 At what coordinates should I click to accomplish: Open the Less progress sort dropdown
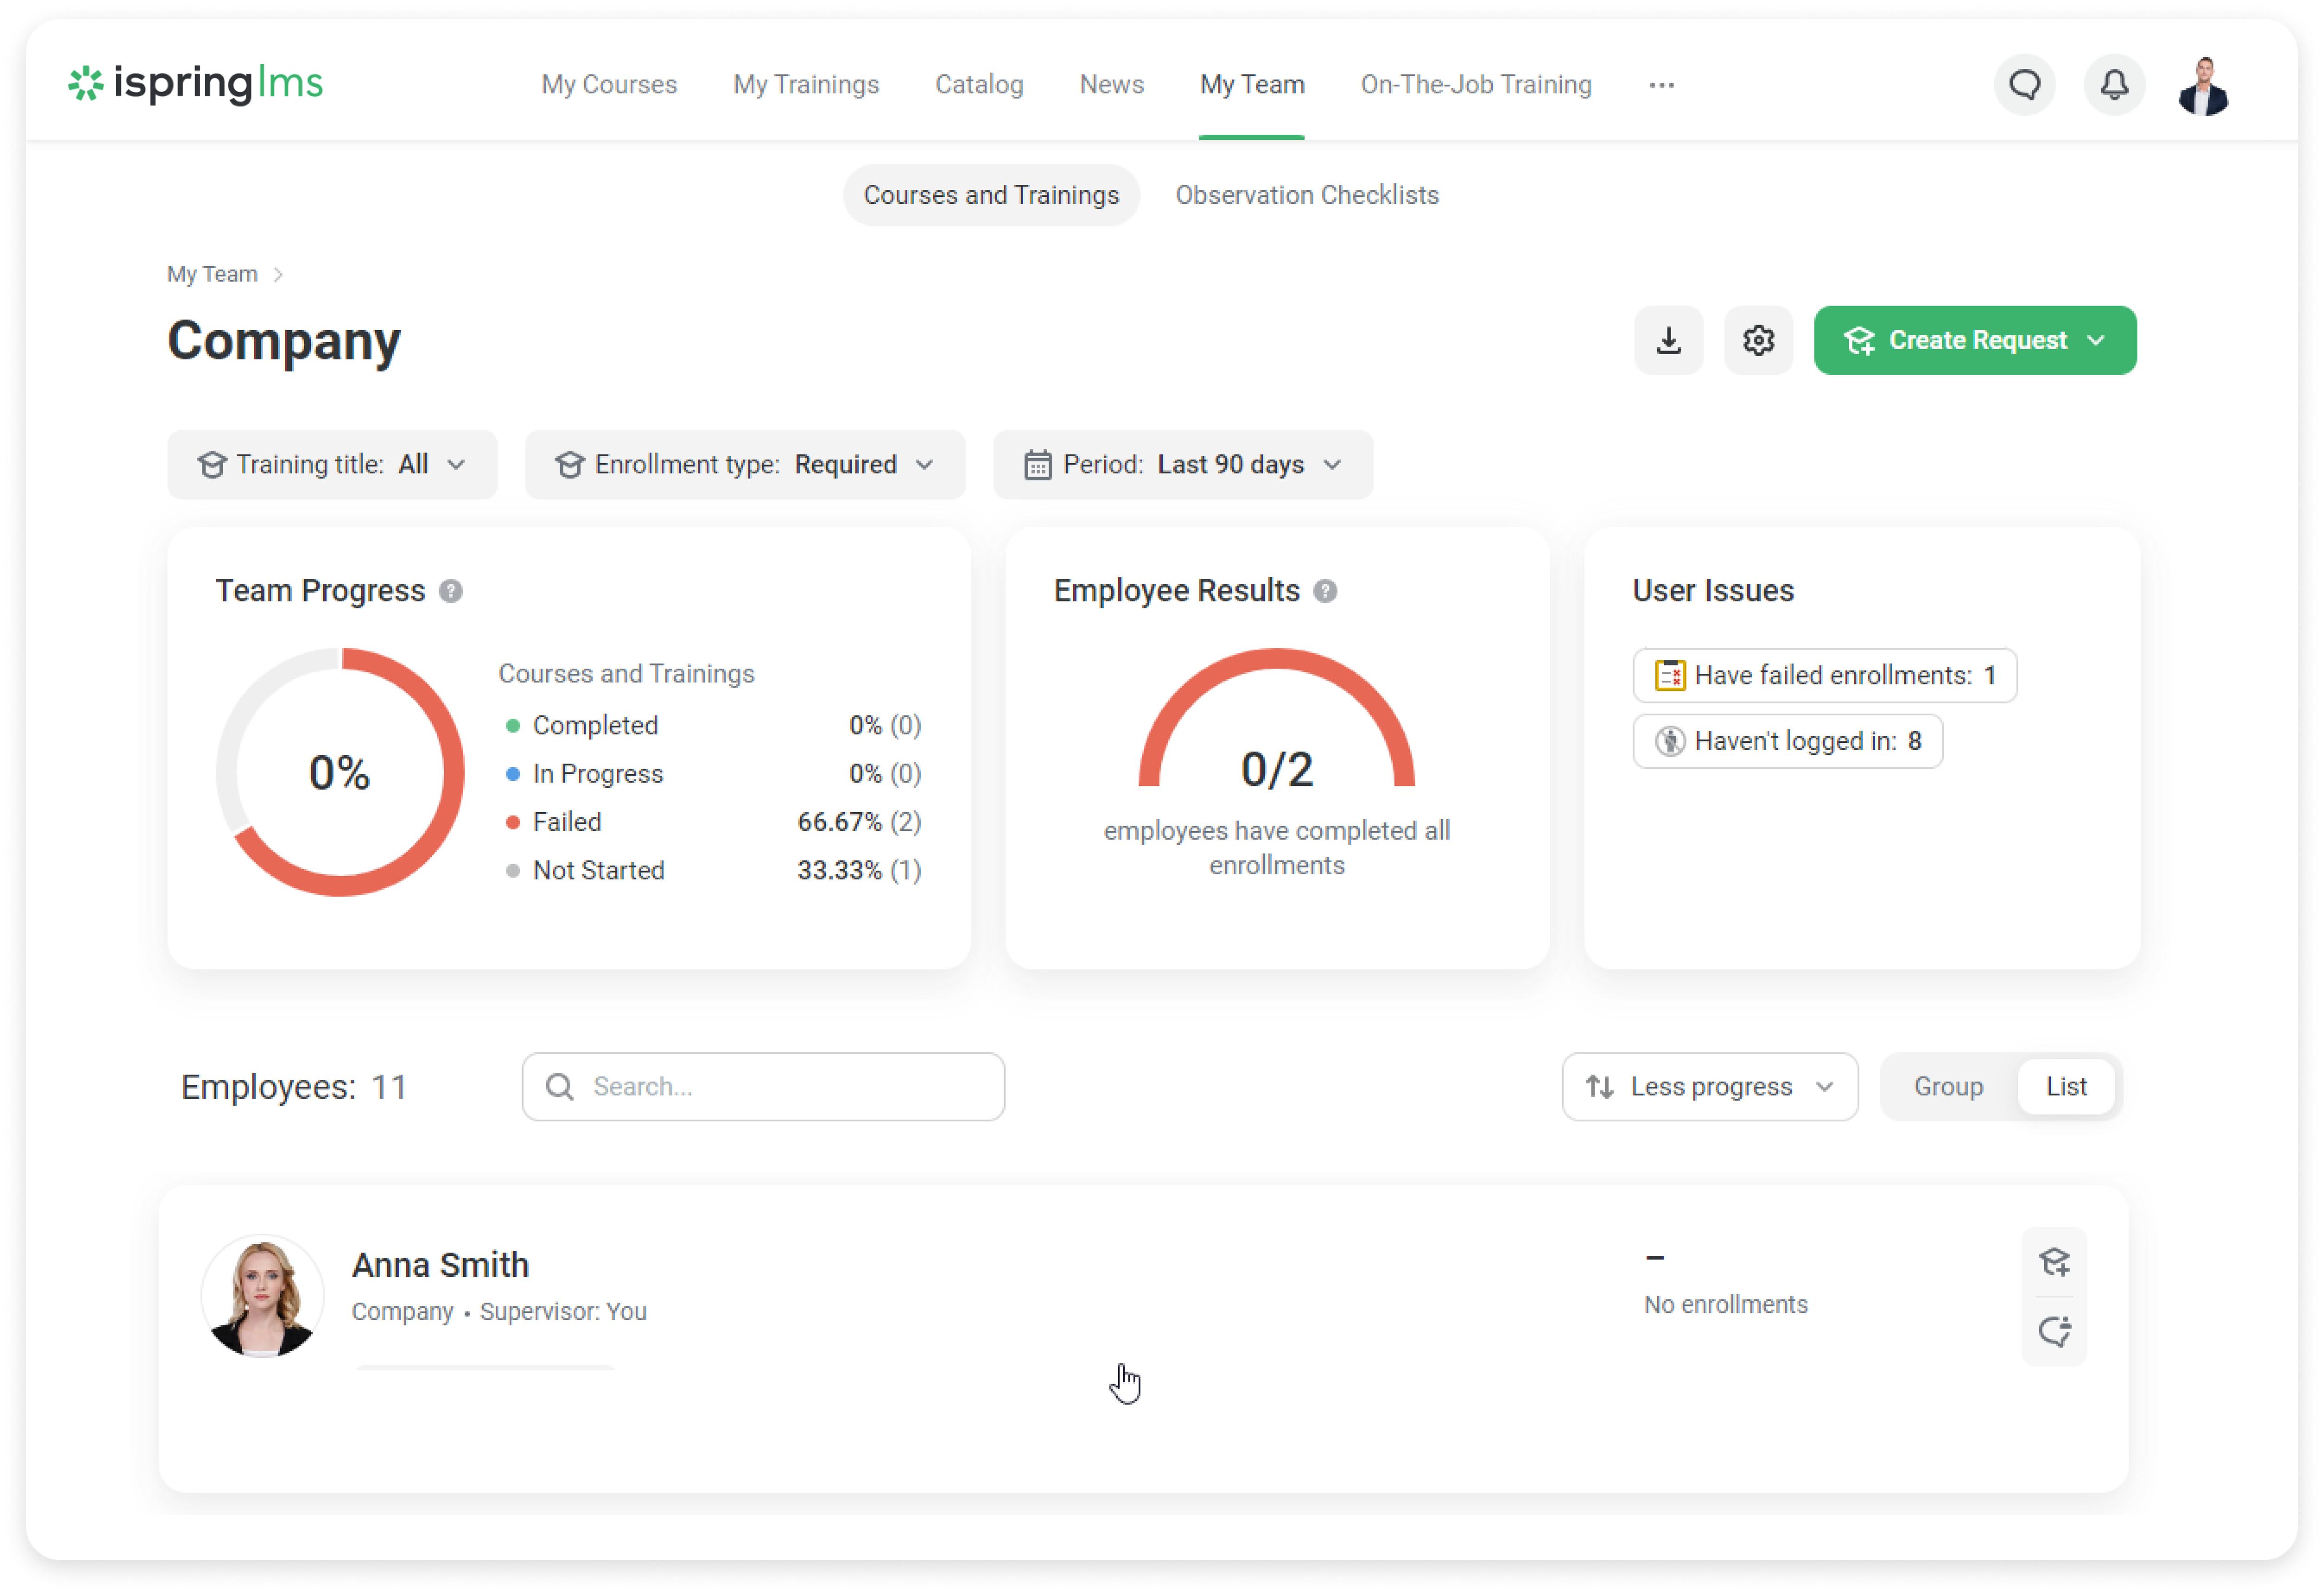click(1710, 1087)
